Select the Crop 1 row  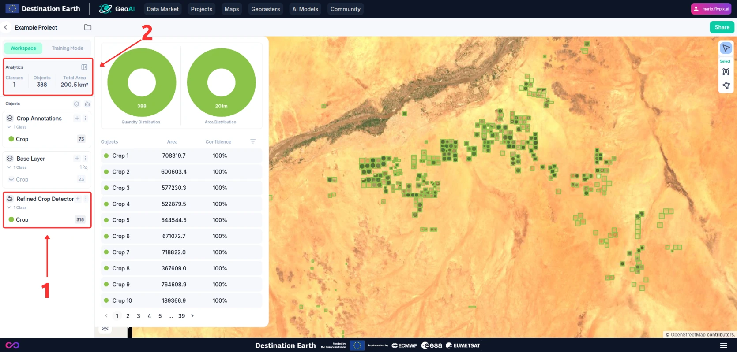[x=181, y=156]
